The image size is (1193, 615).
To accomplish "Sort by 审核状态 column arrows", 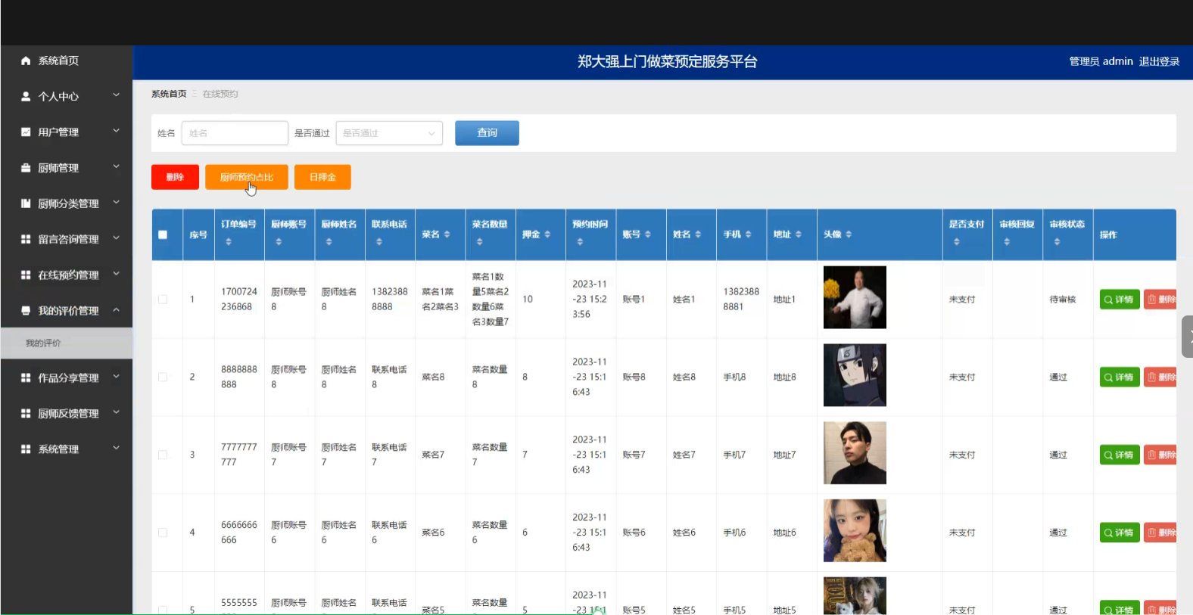I will (1057, 241).
